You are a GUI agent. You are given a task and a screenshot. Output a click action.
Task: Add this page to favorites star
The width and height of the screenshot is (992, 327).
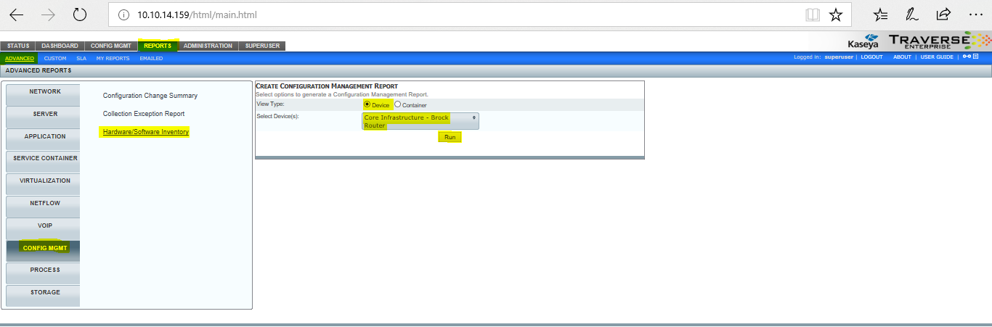coord(836,15)
